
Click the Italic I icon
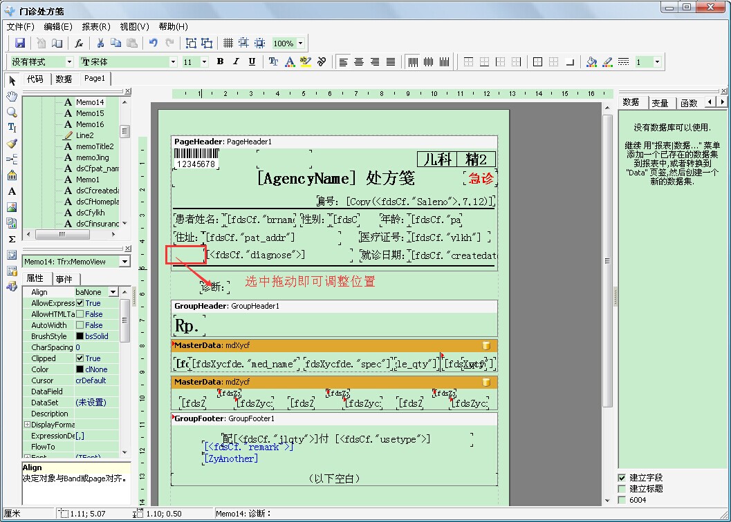236,61
